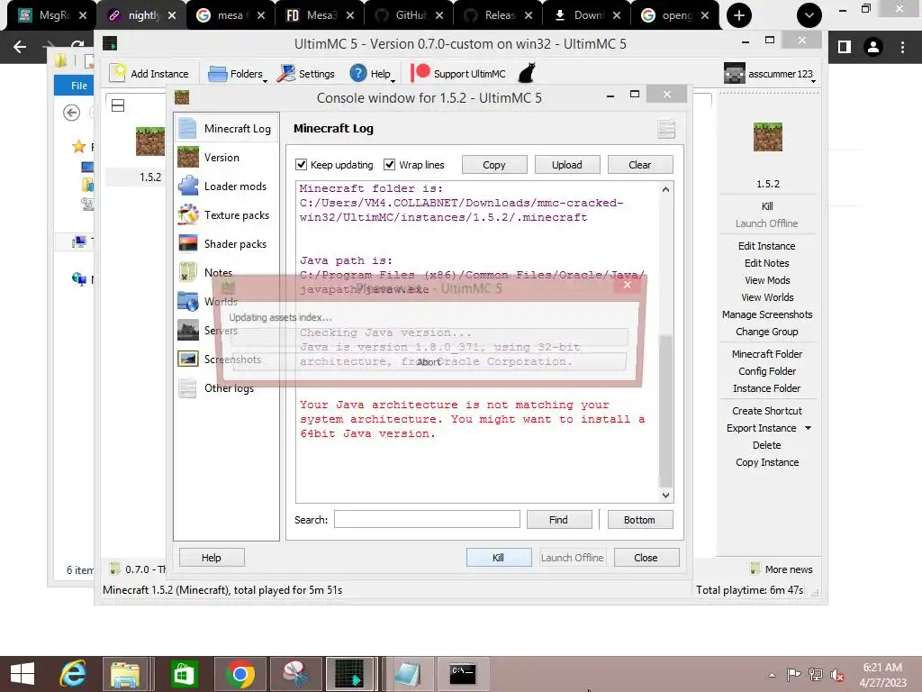Open Windows Store from taskbar
The width and height of the screenshot is (922, 692).
[x=184, y=674]
